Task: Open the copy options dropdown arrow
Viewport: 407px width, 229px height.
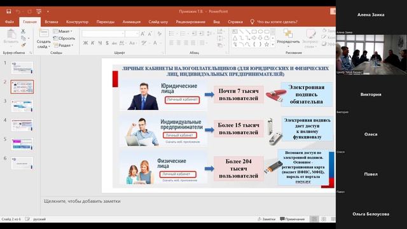Action: pos(29,38)
